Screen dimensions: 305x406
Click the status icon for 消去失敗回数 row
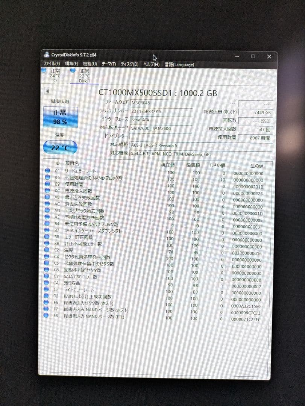click(x=47, y=203)
